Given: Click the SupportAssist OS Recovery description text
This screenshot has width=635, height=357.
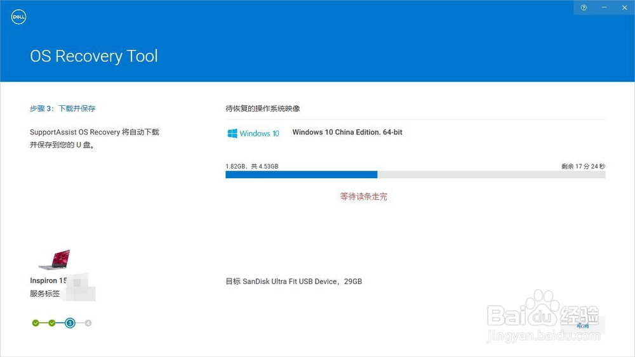Looking at the screenshot, I should pyautogui.click(x=95, y=138).
